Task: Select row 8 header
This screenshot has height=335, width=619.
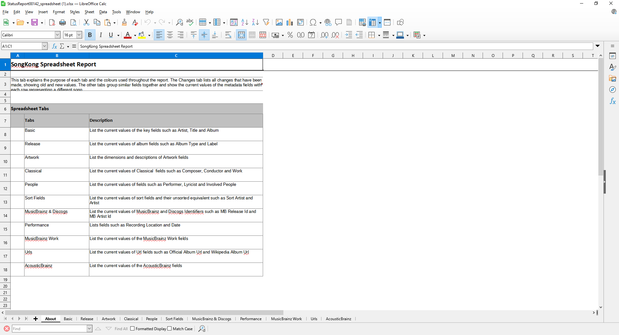Action: [x=5, y=134]
